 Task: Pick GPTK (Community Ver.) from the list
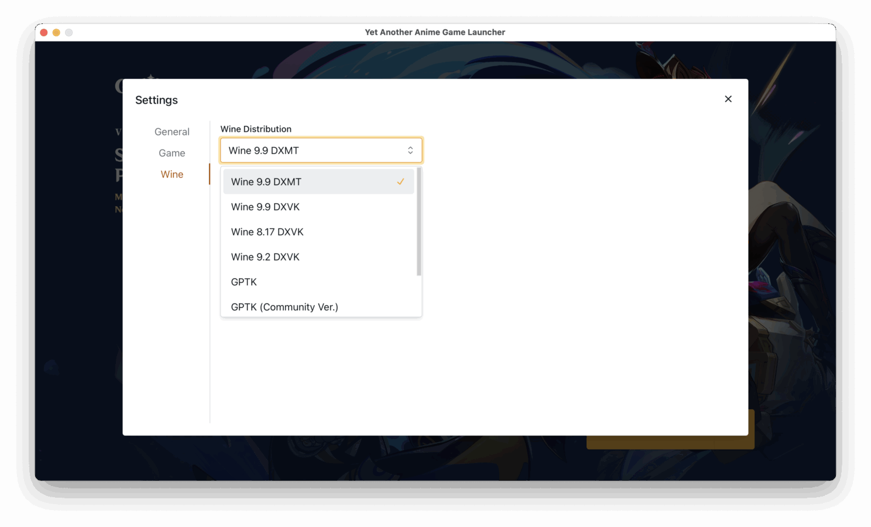[284, 307]
